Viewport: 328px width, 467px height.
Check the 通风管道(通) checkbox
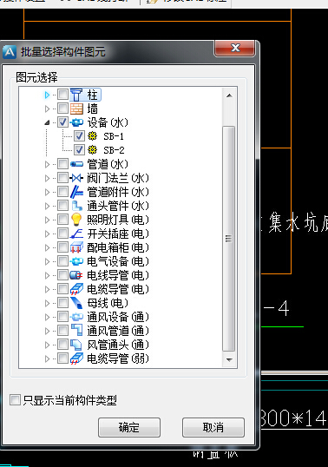coord(62,331)
